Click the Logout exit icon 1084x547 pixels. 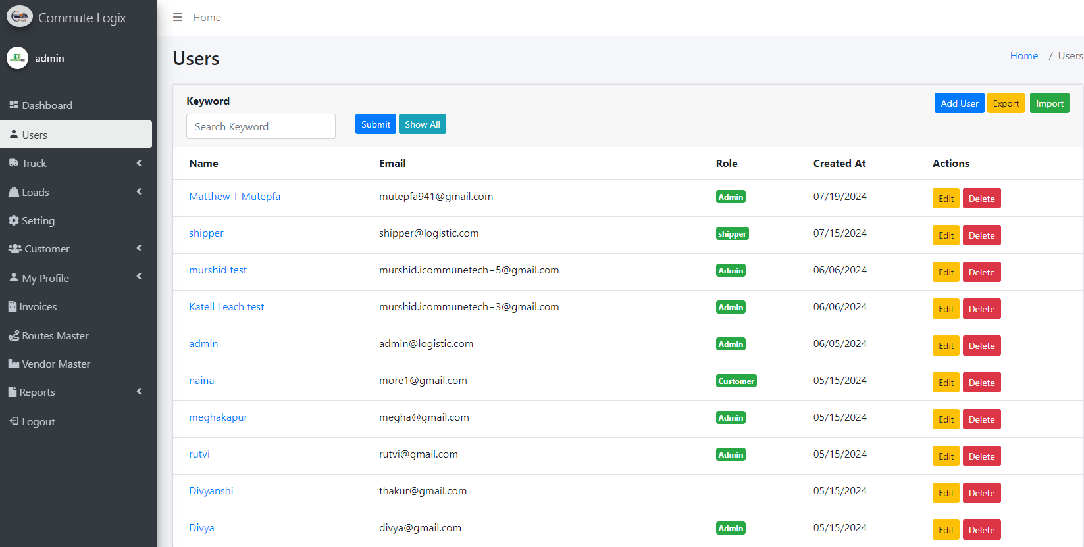coord(14,421)
